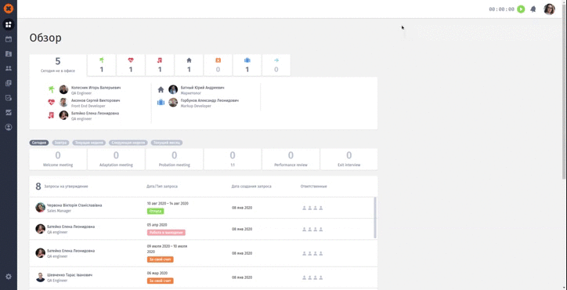The height and width of the screenshot is (290, 567).
Task: Select the vacation palm tree tab
Action: point(102,65)
